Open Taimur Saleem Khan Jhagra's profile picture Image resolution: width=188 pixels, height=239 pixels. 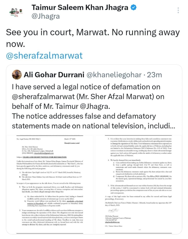pyautogui.click(x=16, y=12)
